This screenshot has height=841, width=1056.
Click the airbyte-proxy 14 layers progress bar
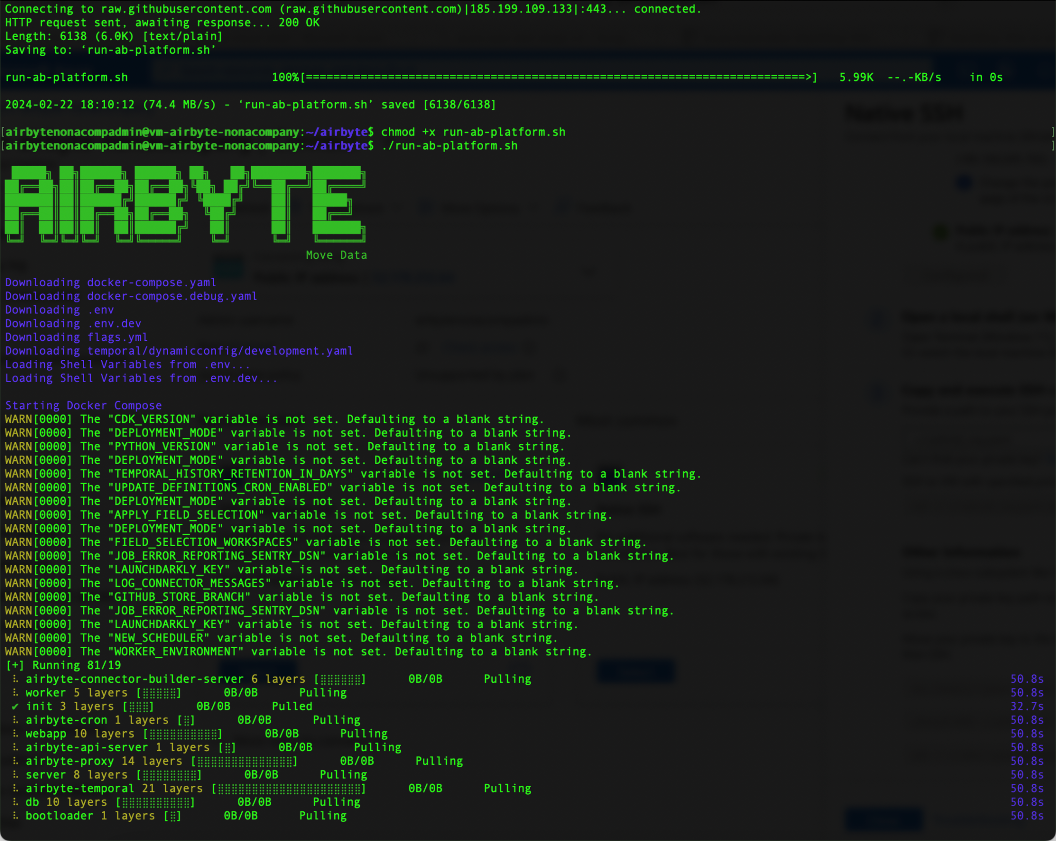tap(244, 761)
